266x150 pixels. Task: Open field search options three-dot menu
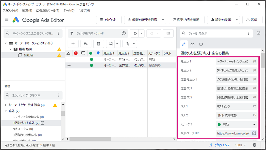click(249, 33)
